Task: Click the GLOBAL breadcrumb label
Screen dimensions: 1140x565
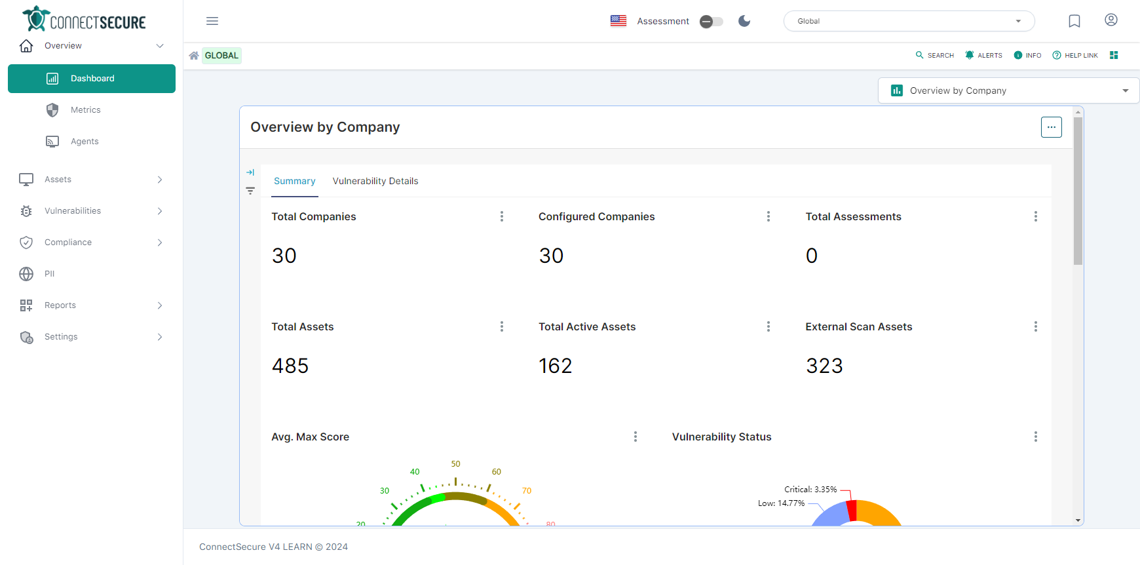Action: click(221, 56)
